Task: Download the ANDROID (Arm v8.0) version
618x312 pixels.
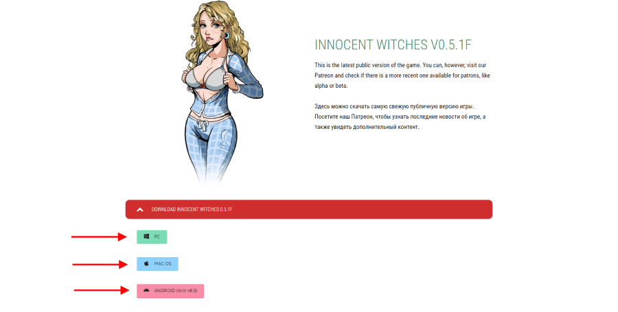Action: tap(170, 291)
